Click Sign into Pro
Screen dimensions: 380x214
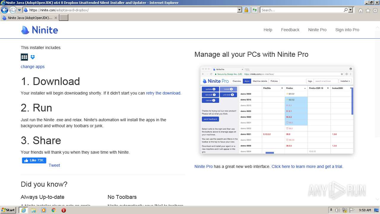click(x=347, y=30)
